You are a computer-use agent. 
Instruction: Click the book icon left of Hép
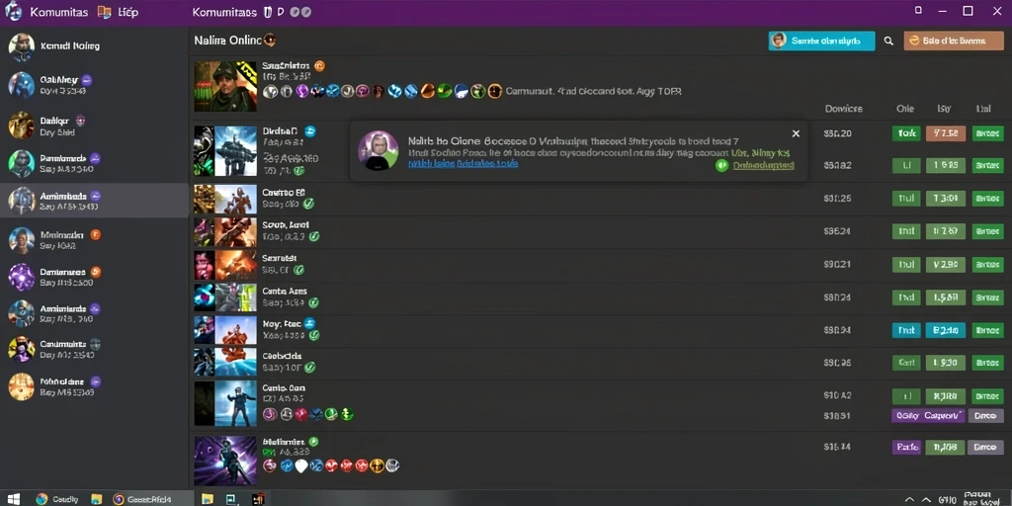(x=105, y=12)
